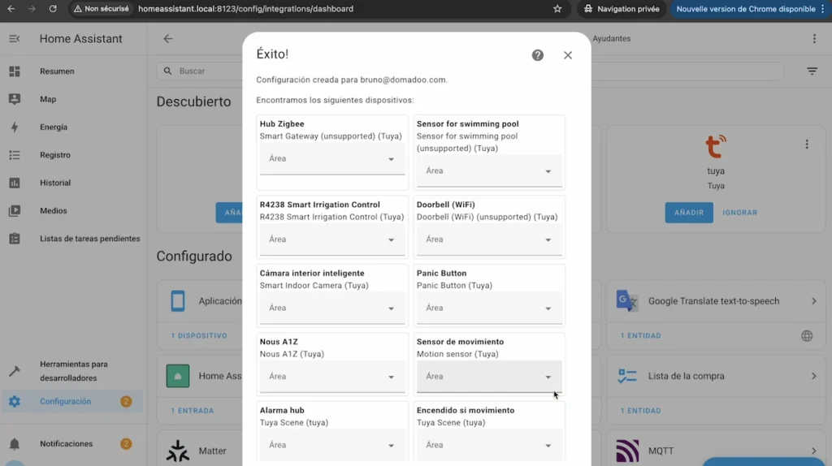Reload the page in the browser
This screenshot has height=466, width=832.
[53, 8]
